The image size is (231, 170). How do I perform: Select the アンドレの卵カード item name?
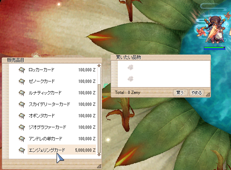click(x=45, y=139)
